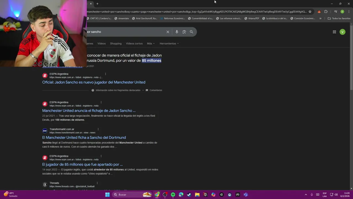Open three-dot options for the 'anuncia el fichaje' result
Viewport: 353px width, 199px height.
pos(101,102)
